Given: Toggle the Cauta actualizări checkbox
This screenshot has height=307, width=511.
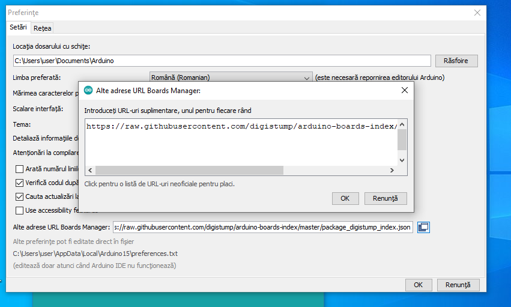Looking at the screenshot, I should pos(20,196).
